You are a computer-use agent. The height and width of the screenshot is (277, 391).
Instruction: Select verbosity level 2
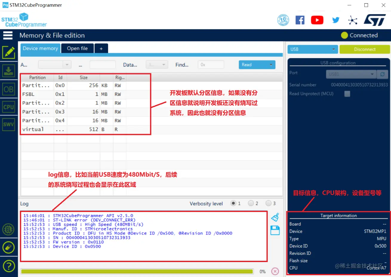251,203
